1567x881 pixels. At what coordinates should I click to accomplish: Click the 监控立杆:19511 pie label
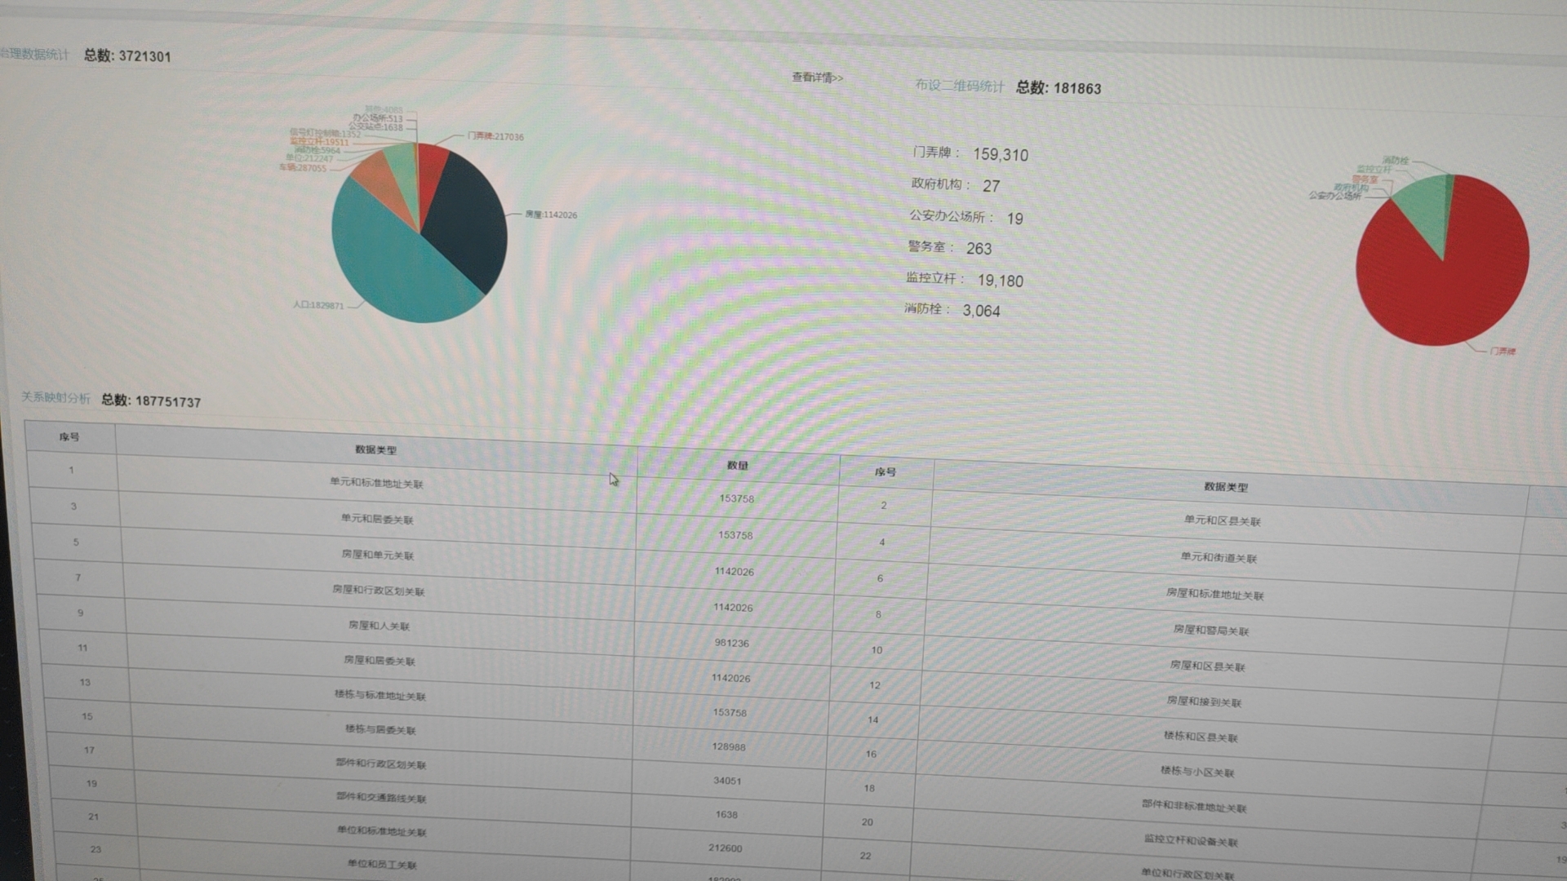click(x=319, y=142)
